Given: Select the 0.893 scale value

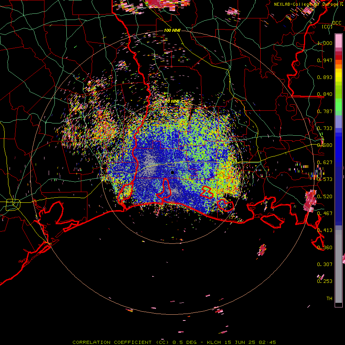Looking at the screenshot, I should [x=325, y=77].
